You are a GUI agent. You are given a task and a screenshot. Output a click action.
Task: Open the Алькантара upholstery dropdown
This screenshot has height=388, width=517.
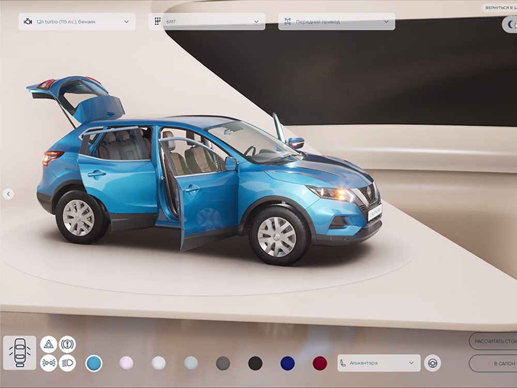pos(379,363)
